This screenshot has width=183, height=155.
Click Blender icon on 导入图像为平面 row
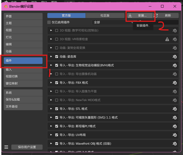pyautogui.click(x=175, y=91)
